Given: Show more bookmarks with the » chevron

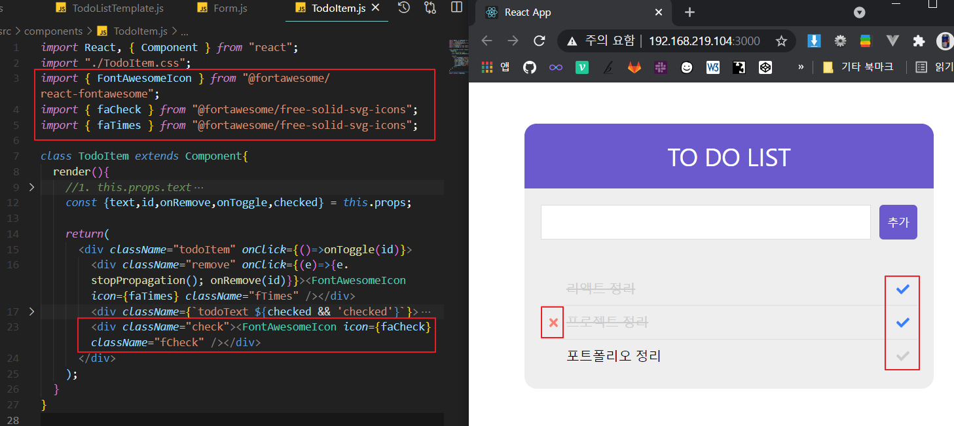Looking at the screenshot, I should [800, 67].
